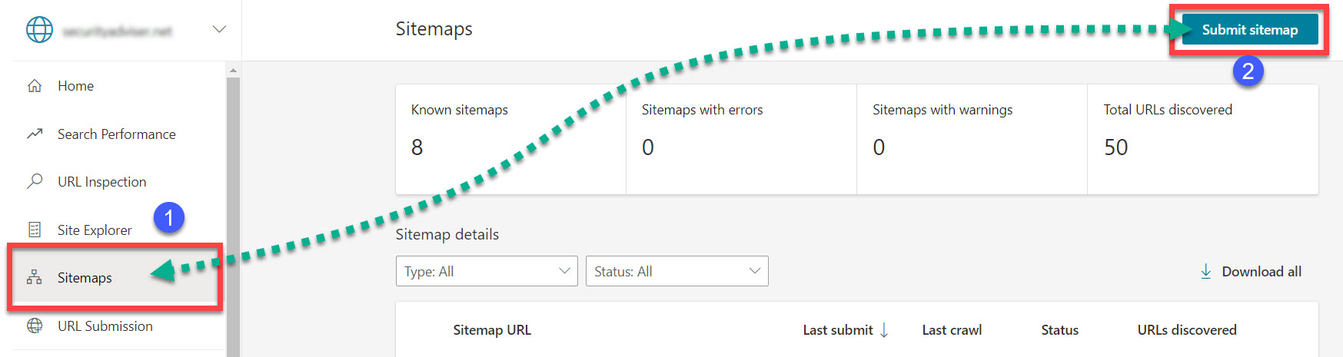This screenshot has width=1343, height=357.
Task: Open the Status: All dropdown
Action: 676,271
